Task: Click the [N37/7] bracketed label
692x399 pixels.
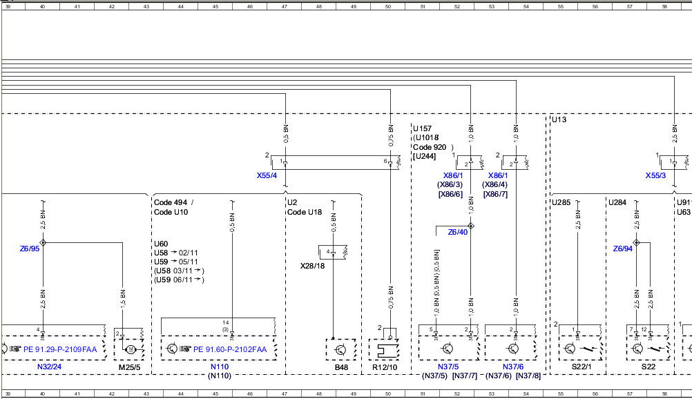Action: 465,376
